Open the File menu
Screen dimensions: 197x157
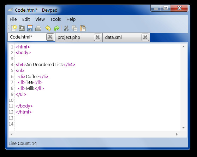pos(13,19)
